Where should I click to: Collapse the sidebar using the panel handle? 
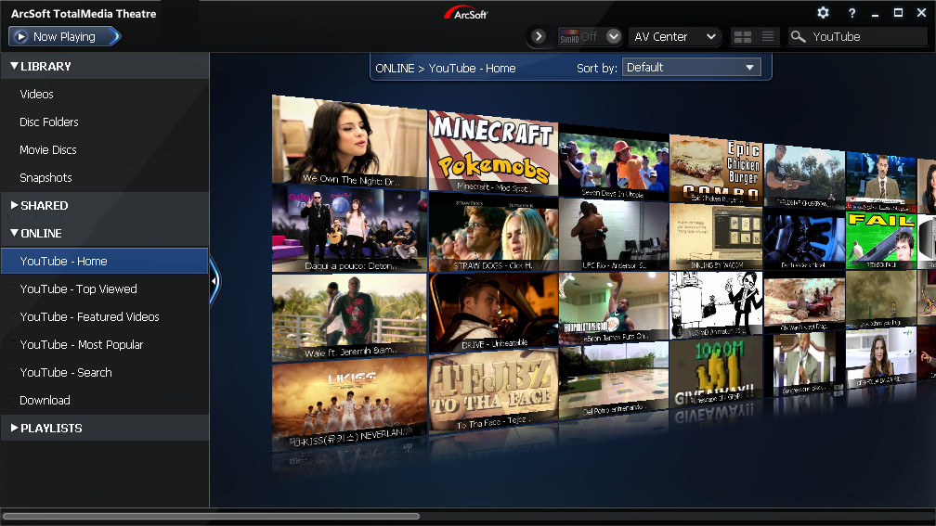tap(214, 279)
